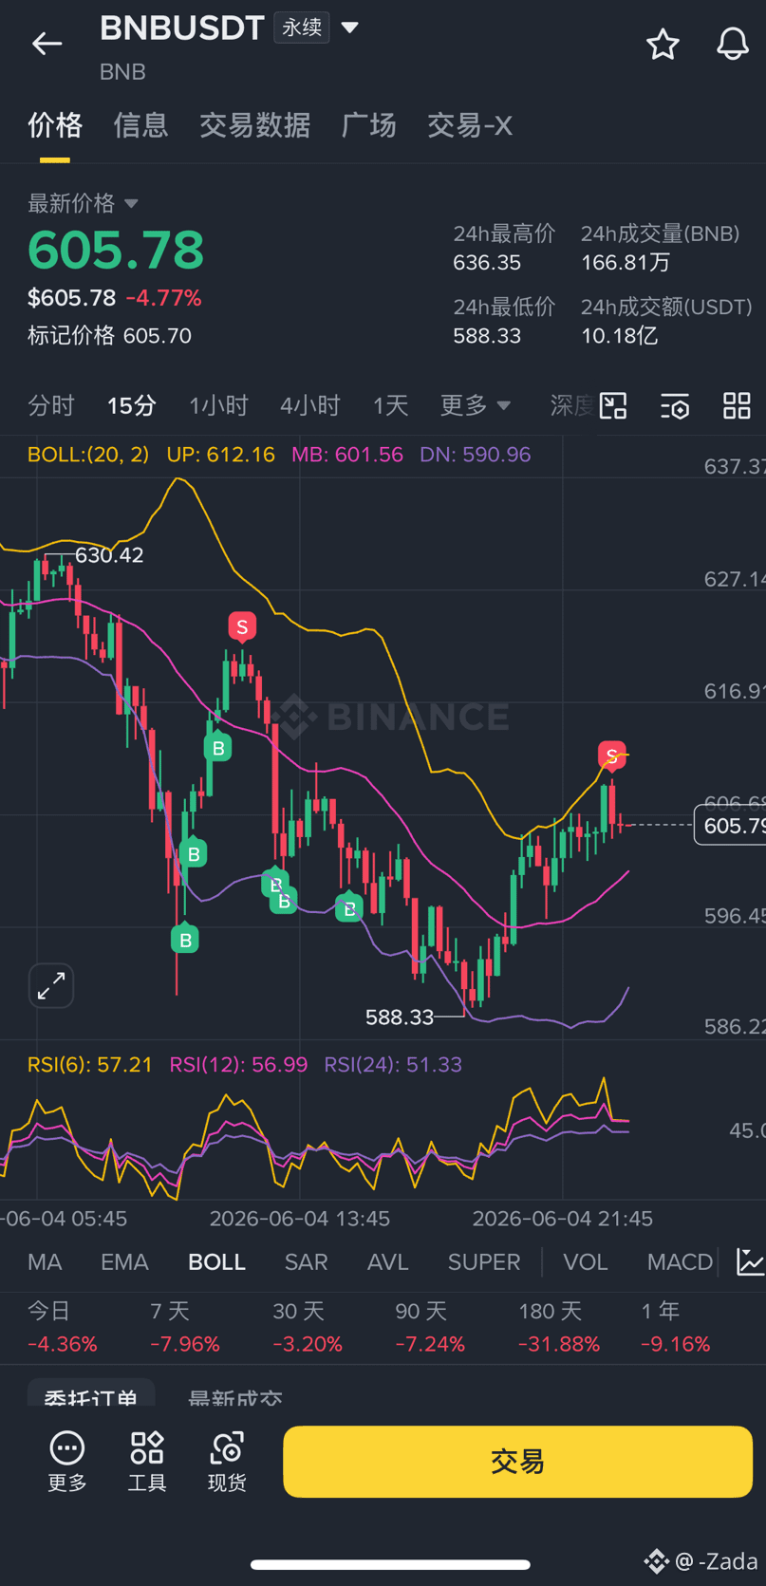The image size is (766, 1586).
Task: Enable SUPER indicator
Action: (x=484, y=1262)
